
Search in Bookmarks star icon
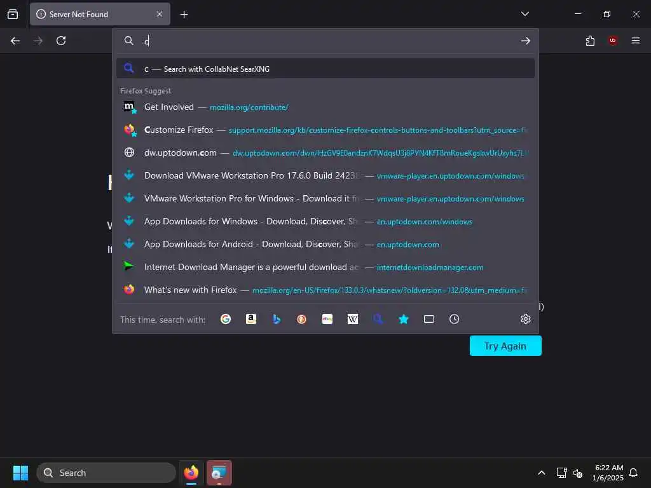404,319
